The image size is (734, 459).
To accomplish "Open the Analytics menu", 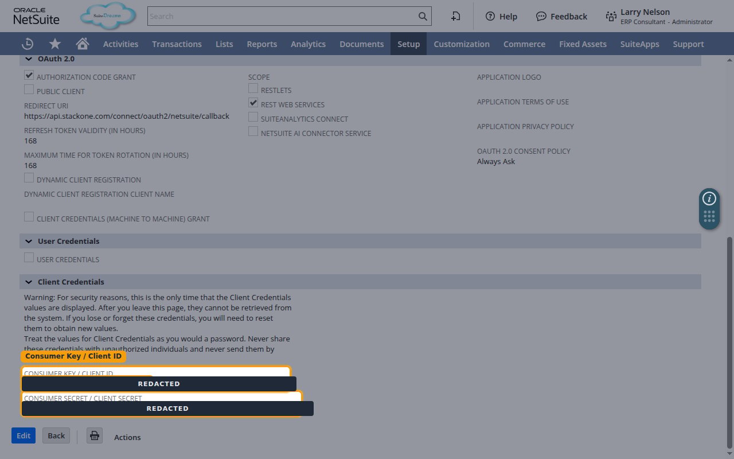I will [x=308, y=44].
